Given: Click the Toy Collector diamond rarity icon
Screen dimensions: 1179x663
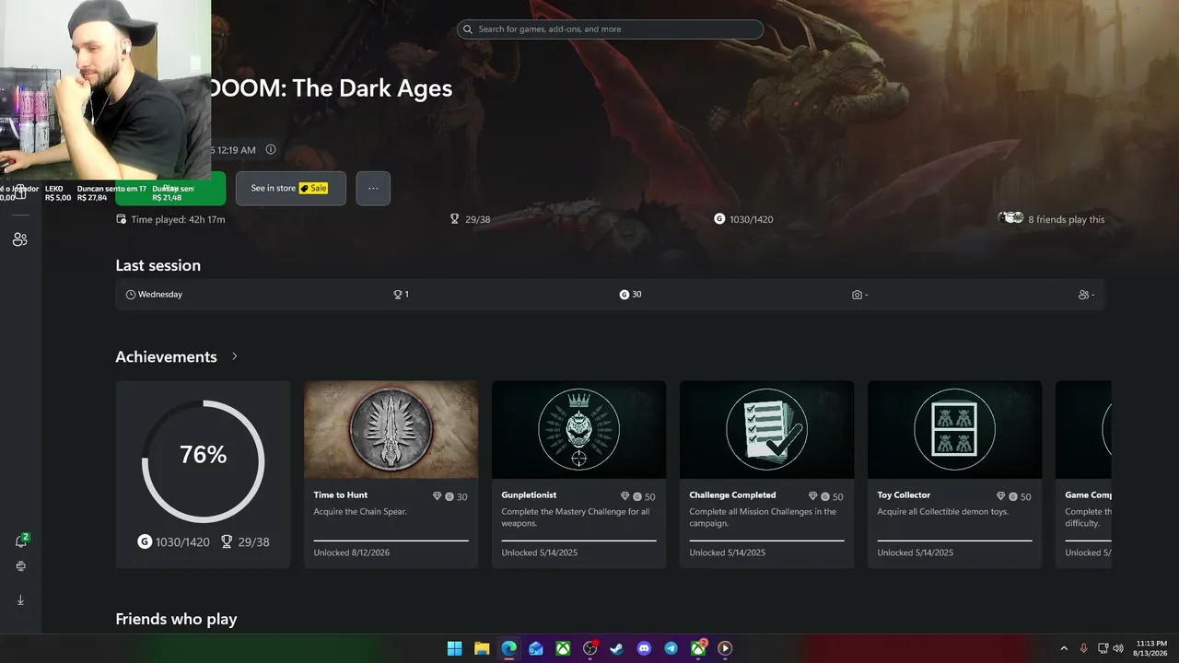Looking at the screenshot, I should tap(1001, 496).
